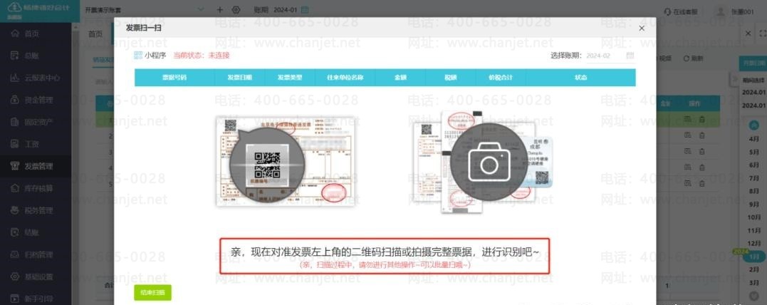This screenshot has height=305, width=767.
Task: Click the plus icon in top bar
Action: pyautogui.click(x=219, y=10)
